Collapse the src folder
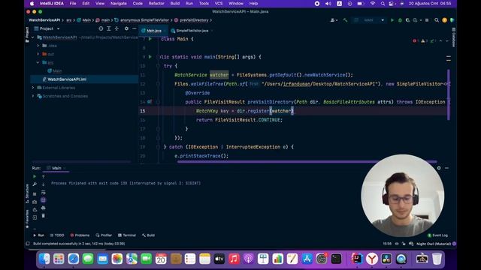 click(38, 62)
